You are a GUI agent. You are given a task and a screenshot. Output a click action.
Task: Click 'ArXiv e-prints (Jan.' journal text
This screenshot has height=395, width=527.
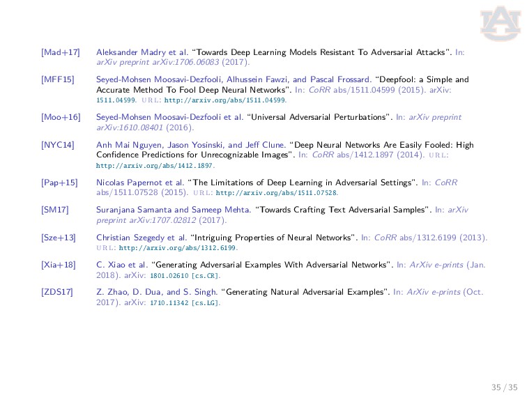(x=448, y=265)
